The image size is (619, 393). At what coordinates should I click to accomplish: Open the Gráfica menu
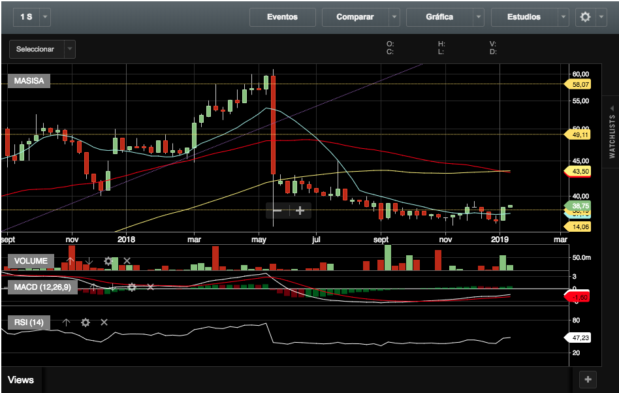(439, 17)
